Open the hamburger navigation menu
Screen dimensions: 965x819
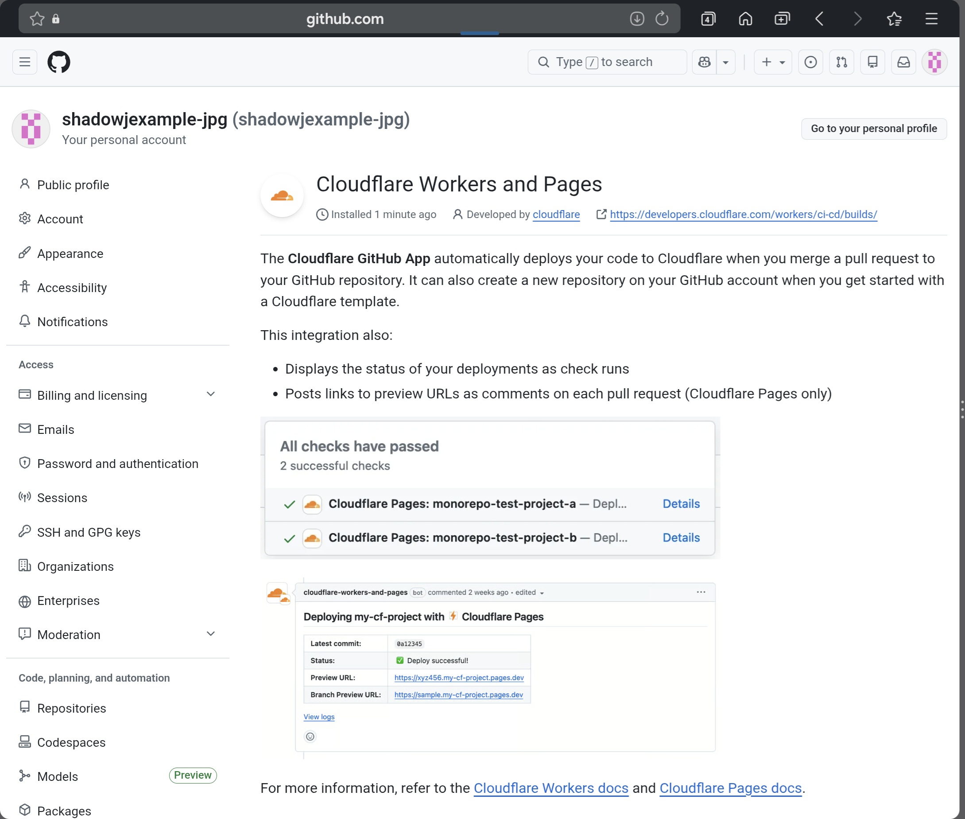[x=25, y=62]
